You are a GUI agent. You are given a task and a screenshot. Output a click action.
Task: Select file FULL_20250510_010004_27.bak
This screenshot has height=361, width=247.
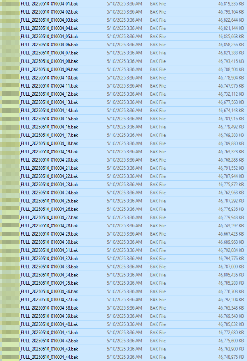click(x=49, y=218)
